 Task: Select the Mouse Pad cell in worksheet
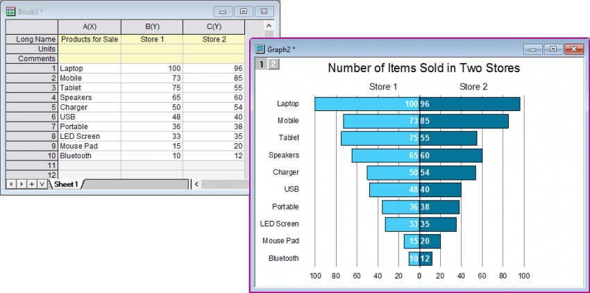90,146
